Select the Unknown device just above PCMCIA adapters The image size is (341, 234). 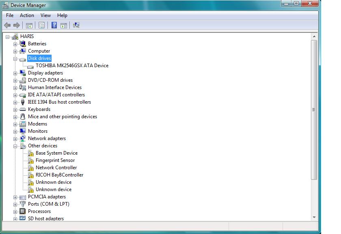click(54, 189)
